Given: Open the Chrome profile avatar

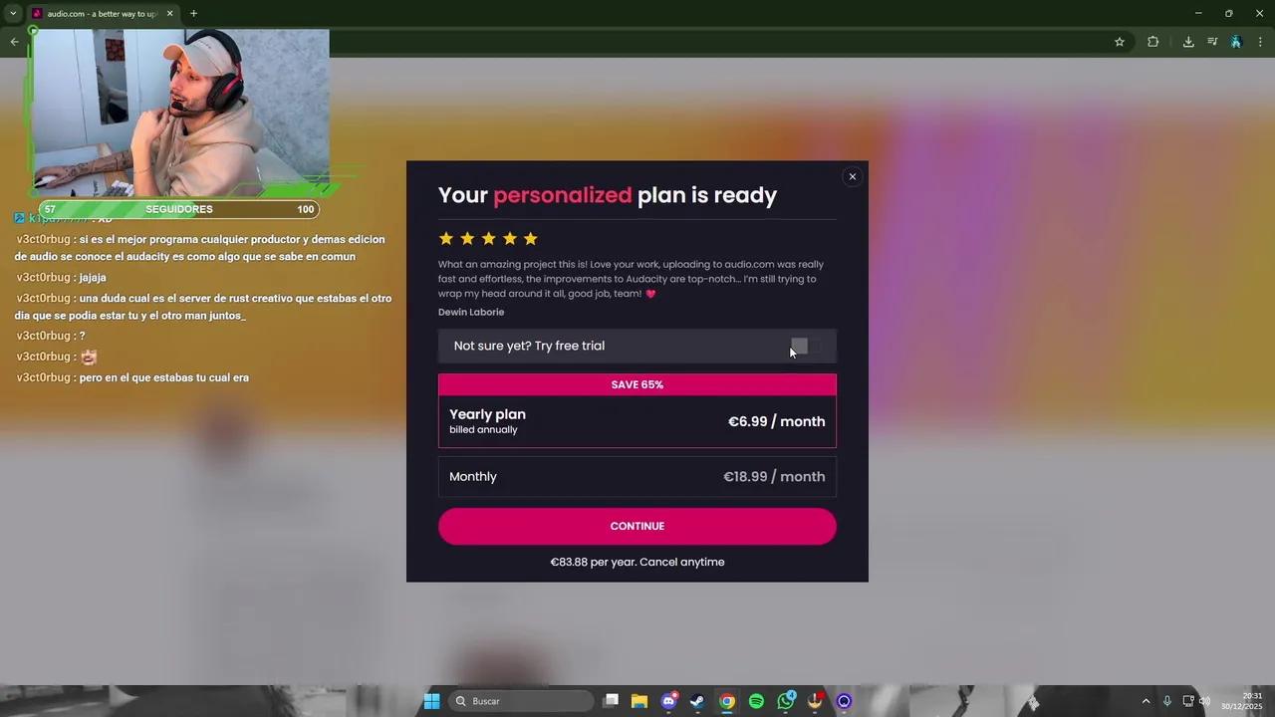Looking at the screenshot, I should coord(1236,42).
